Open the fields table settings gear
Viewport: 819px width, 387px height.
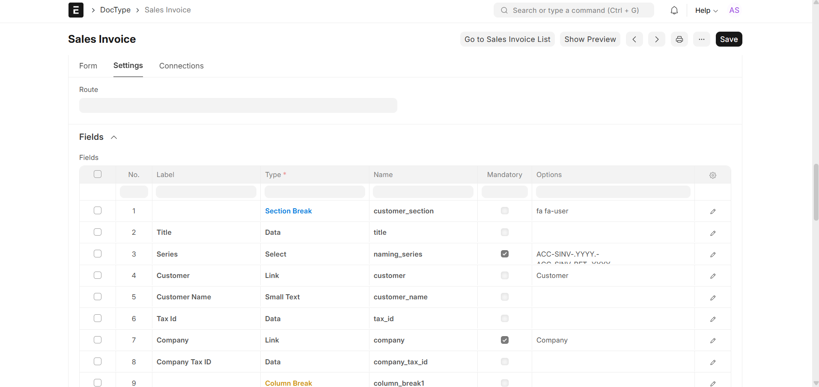click(712, 175)
